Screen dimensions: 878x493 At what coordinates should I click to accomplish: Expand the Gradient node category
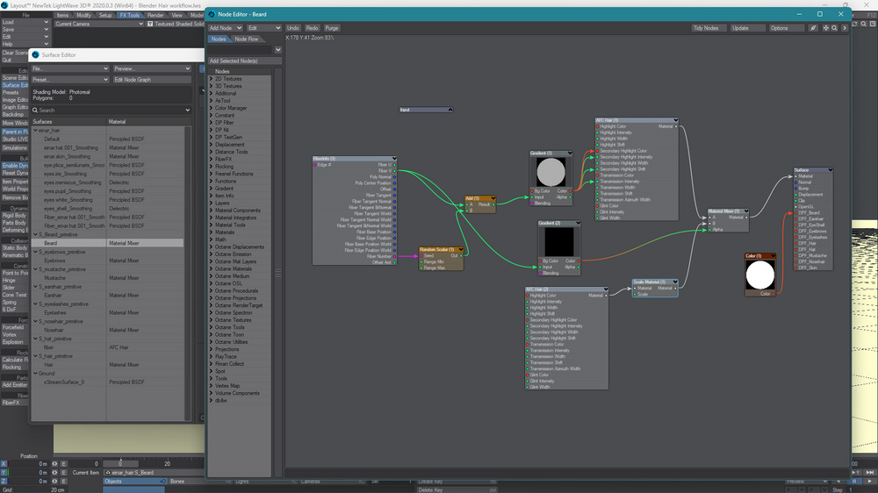pyautogui.click(x=211, y=189)
